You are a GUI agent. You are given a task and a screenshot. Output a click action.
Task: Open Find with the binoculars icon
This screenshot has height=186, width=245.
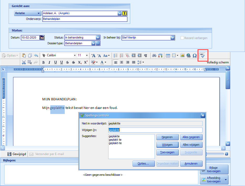(x=154, y=56)
